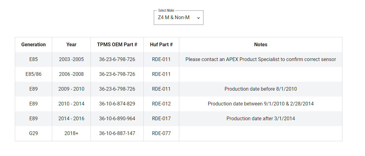The width and height of the screenshot is (365, 156).
Task: Click the 2018+ year cell
Action: (x=71, y=133)
